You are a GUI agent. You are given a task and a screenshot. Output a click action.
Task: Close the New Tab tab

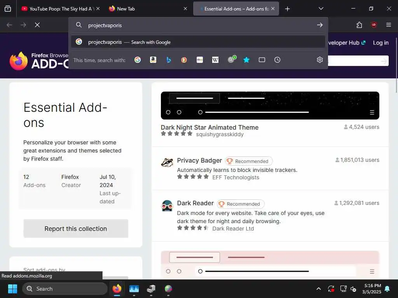pos(185,9)
